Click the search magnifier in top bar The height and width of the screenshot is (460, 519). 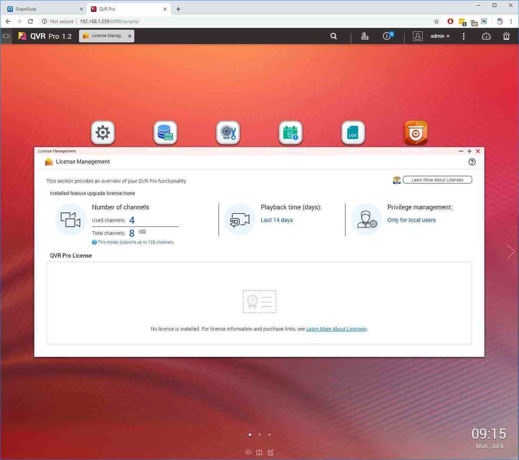click(x=334, y=36)
